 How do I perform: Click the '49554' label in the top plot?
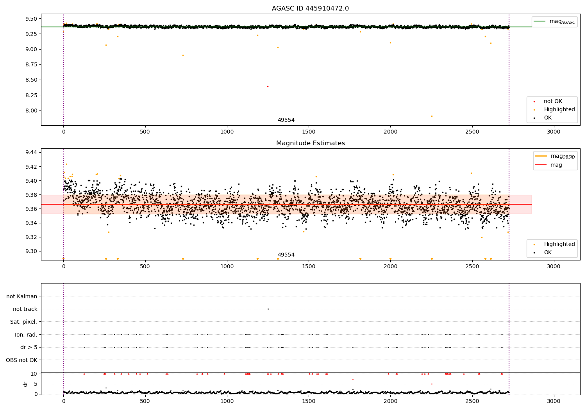(x=286, y=120)
